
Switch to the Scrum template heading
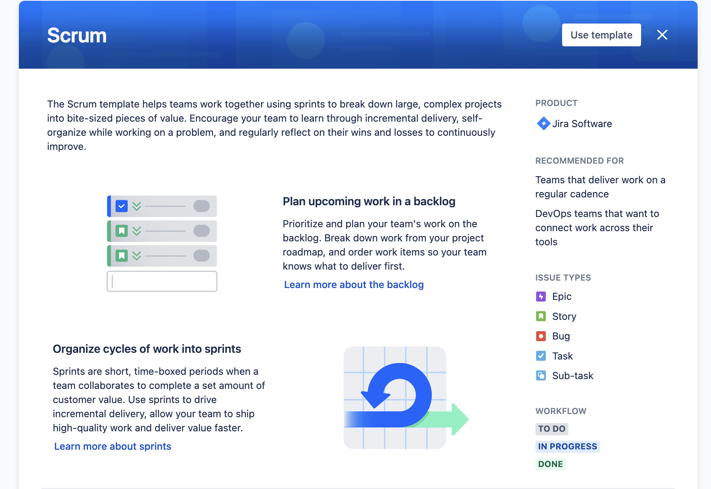click(77, 35)
